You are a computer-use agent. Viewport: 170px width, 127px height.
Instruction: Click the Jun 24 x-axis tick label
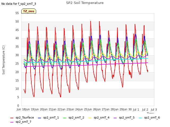click(74, 110)
